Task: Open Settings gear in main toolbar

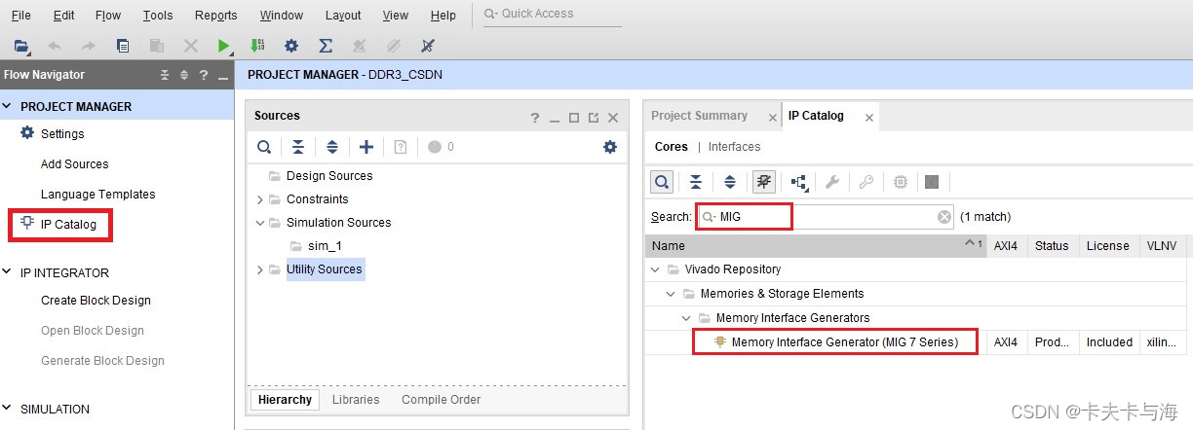Action: click(291, 46)
